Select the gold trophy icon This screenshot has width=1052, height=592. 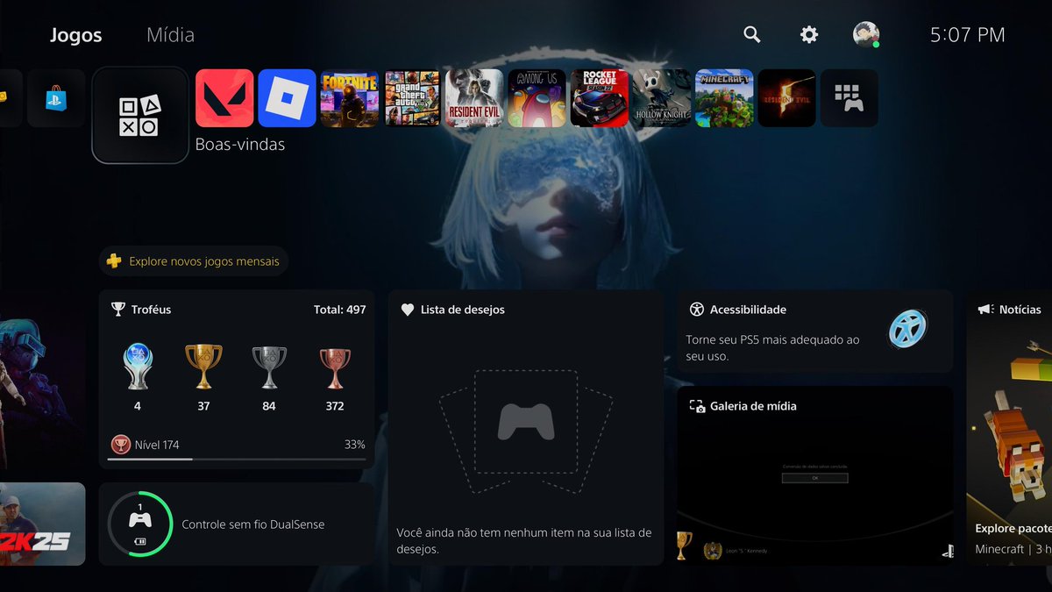pos(203,367)
